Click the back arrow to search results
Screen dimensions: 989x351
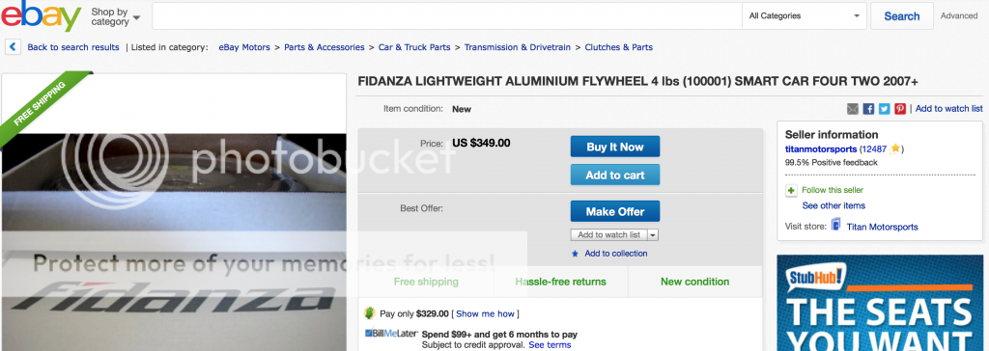click(14, 46)
